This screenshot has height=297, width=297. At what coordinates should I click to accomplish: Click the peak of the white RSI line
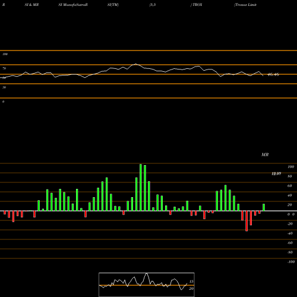click(x=135, y=64)
